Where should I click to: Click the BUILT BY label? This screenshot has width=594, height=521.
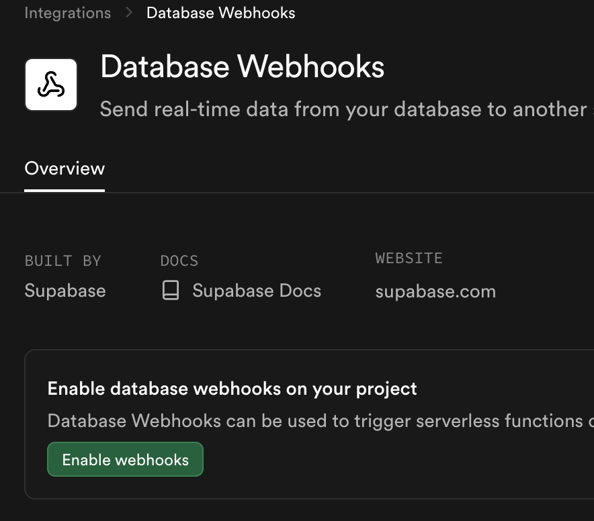62,260
